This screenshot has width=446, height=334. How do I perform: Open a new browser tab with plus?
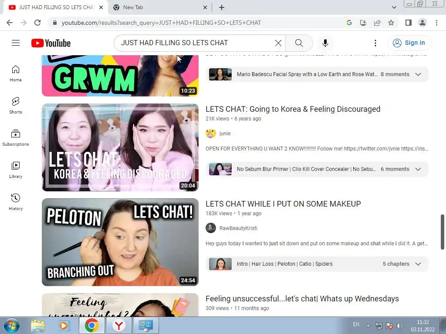click(x=222, y=8)
